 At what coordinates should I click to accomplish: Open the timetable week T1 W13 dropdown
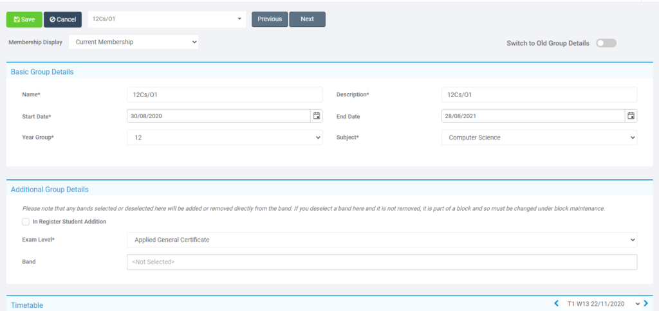[x=602, y=304]
